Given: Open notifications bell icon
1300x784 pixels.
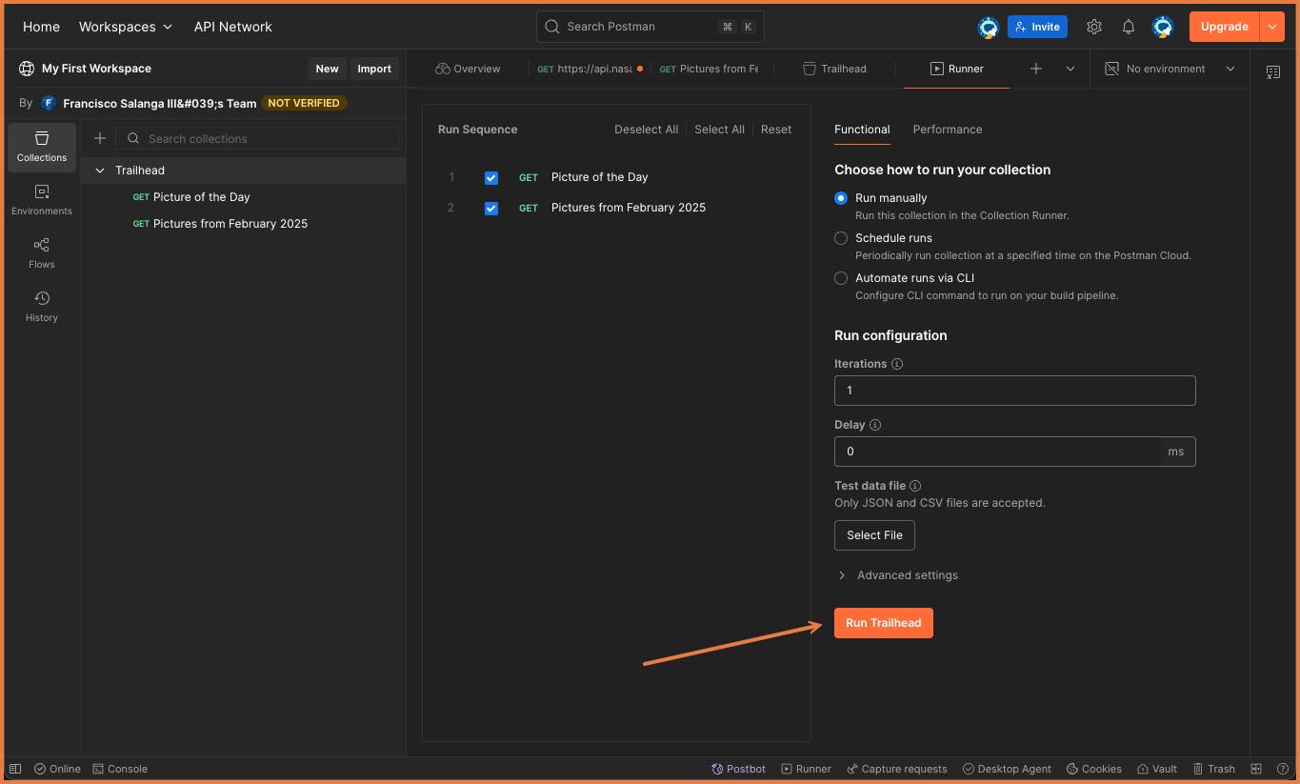Looking at the screenshot, I should tap(1129, 27).
